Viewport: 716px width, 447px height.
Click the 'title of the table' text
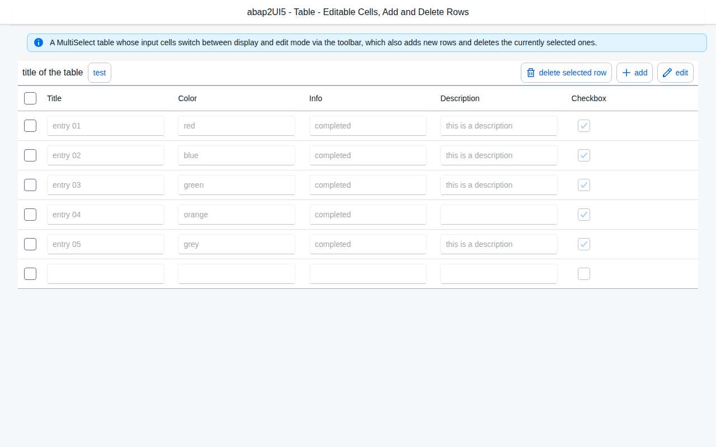[53, 73]
